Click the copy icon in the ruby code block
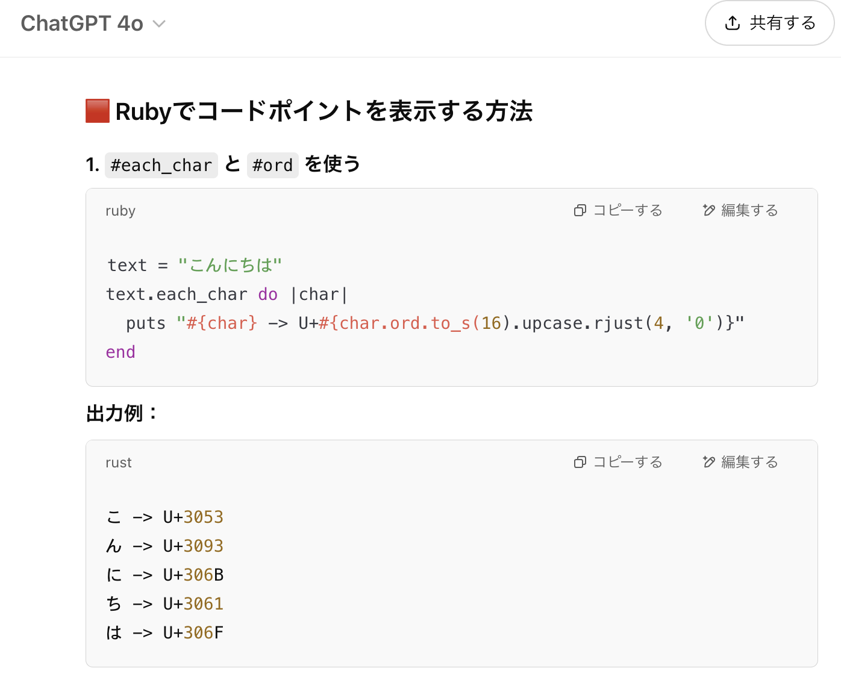 click(x=580, y=210)
